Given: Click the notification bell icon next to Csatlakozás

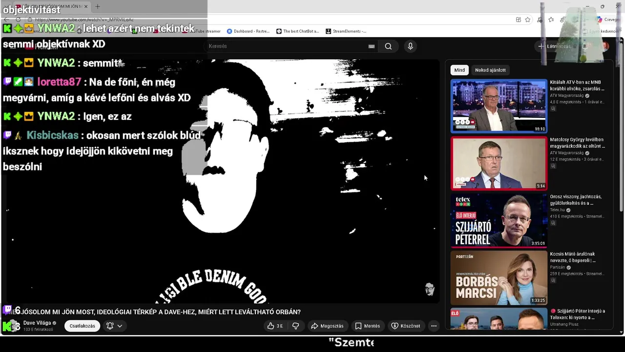Looking at the screenshot, I should pyautogui.click(x=110, y=326).
